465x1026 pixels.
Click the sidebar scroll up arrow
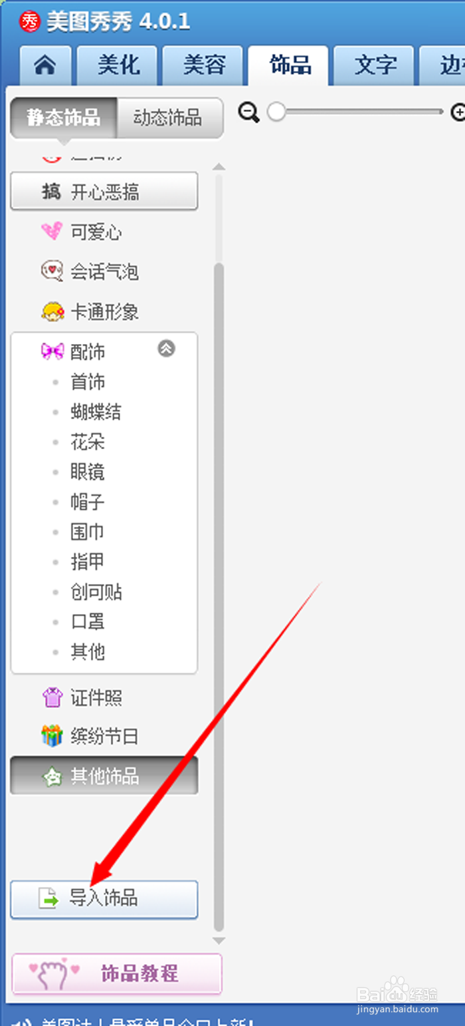coord(219,166)
